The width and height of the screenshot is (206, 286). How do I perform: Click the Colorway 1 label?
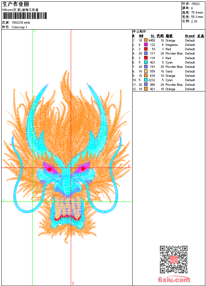(x=19, y=27)
